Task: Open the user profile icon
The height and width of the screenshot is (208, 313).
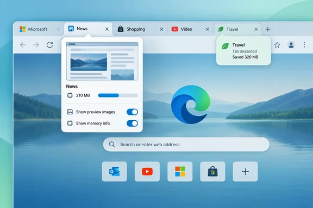Action: click(x=291, y=45)
